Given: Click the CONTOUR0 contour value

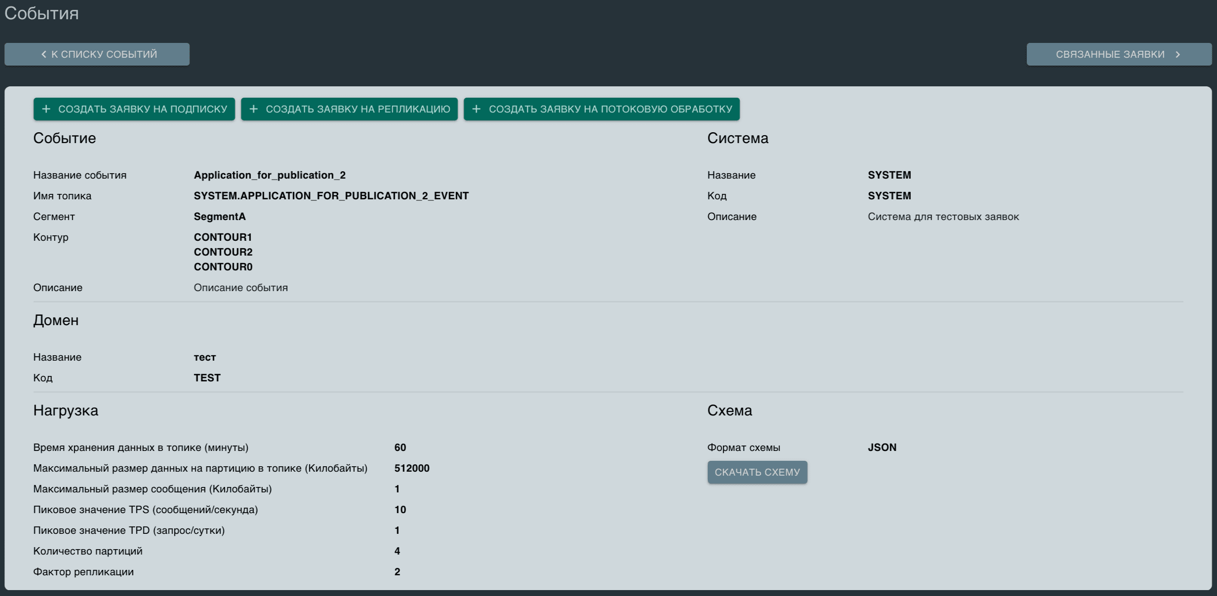Looking at the screenshot, I should (223, 267).
